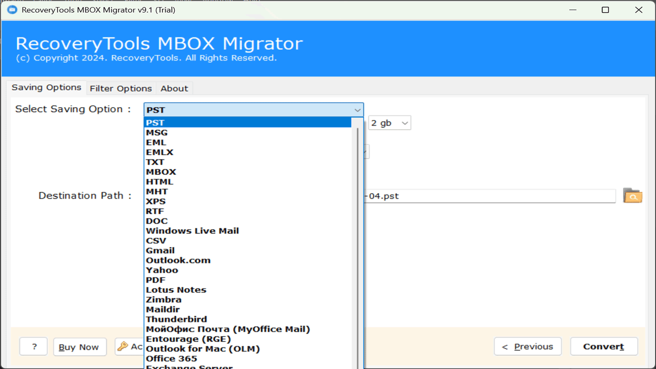Open help with the ? button
656x369 pixels.
pos(34,347)
